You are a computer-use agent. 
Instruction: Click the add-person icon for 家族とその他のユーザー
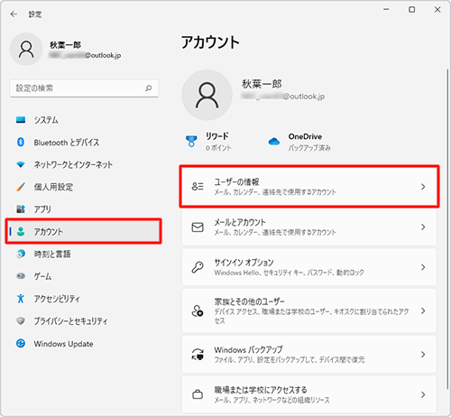point(198,310)
